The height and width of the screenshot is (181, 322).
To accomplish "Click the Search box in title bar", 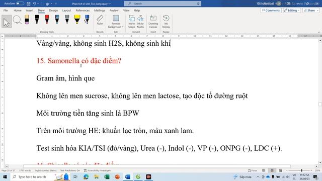I will (x=163, y=4).
